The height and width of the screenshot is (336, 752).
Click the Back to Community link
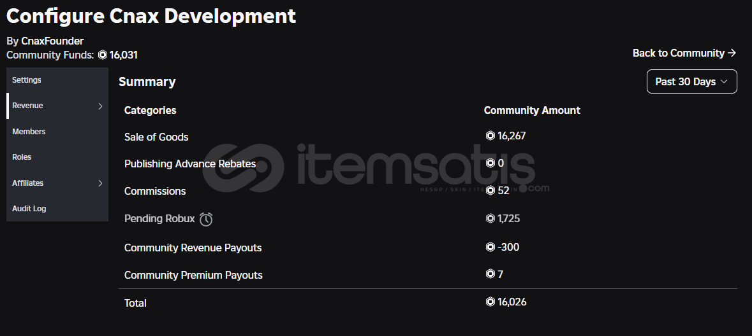coord(684,53)
